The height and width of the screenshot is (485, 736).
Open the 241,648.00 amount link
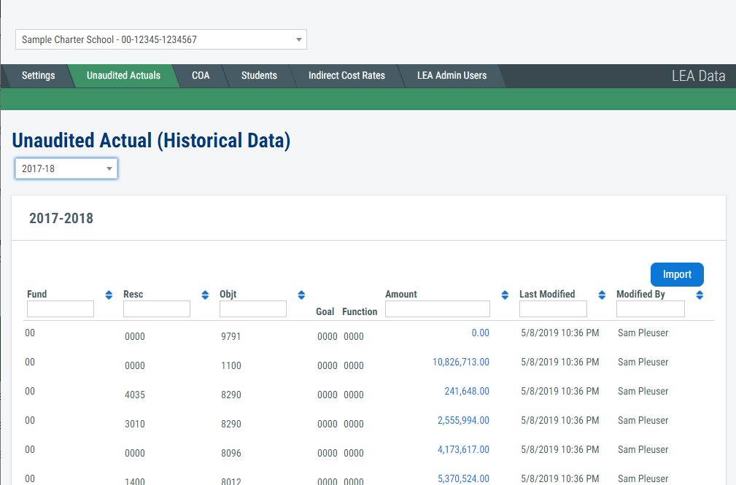(467, 391)
